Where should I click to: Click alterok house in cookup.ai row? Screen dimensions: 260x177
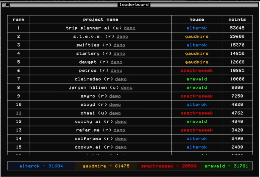(x=197, y=147)
